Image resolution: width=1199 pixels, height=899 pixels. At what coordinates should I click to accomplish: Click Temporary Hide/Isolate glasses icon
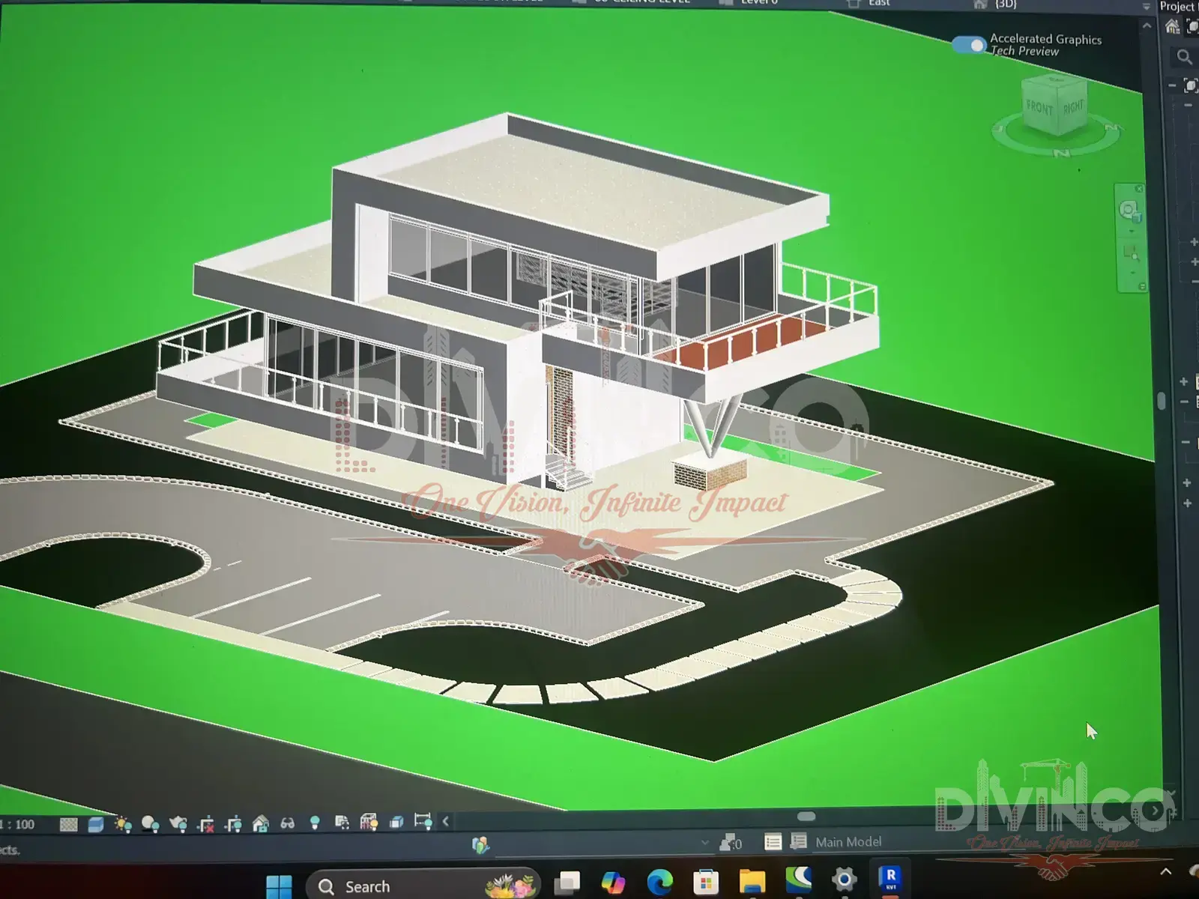point(288,823)
